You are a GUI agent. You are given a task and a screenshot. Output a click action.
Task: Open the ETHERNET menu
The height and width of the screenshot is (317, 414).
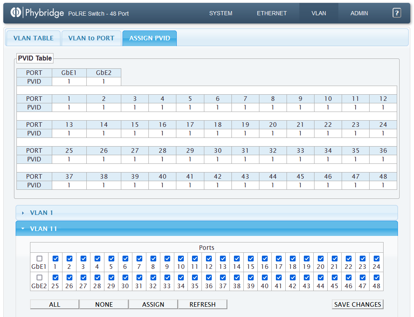coord(272,13)
